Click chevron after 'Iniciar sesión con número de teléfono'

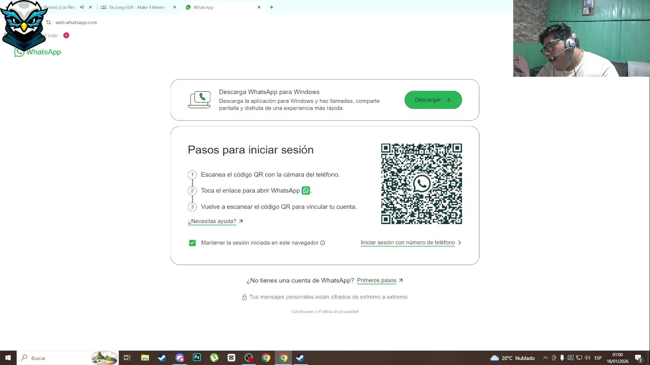coord(460,243)
